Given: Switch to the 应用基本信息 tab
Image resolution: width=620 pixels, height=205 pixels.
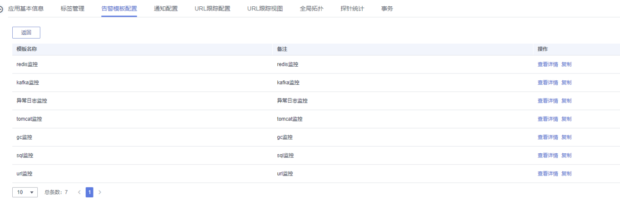Looking at the screenshot, I should 26,9.
